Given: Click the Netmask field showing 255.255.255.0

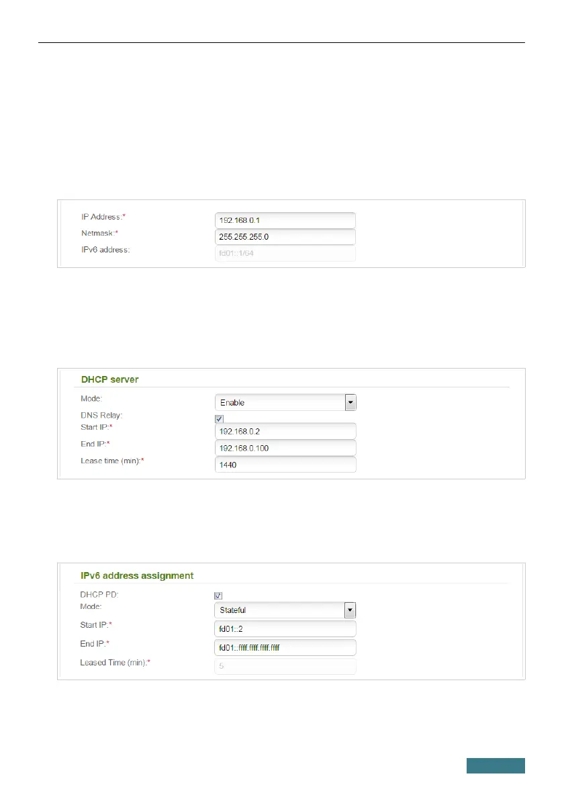Looking at the screenshot, I should [285, 237].
